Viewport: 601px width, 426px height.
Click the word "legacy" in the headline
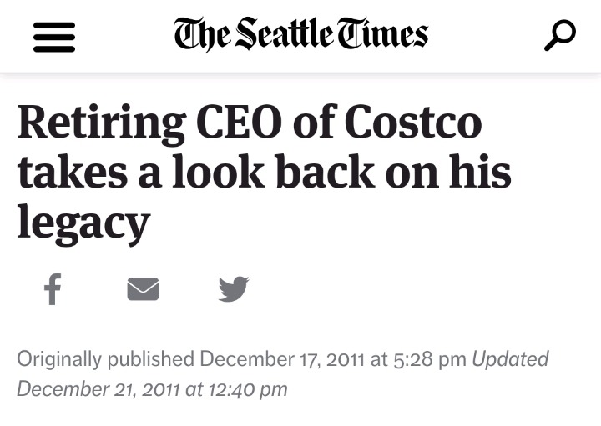tap(83, 220)
